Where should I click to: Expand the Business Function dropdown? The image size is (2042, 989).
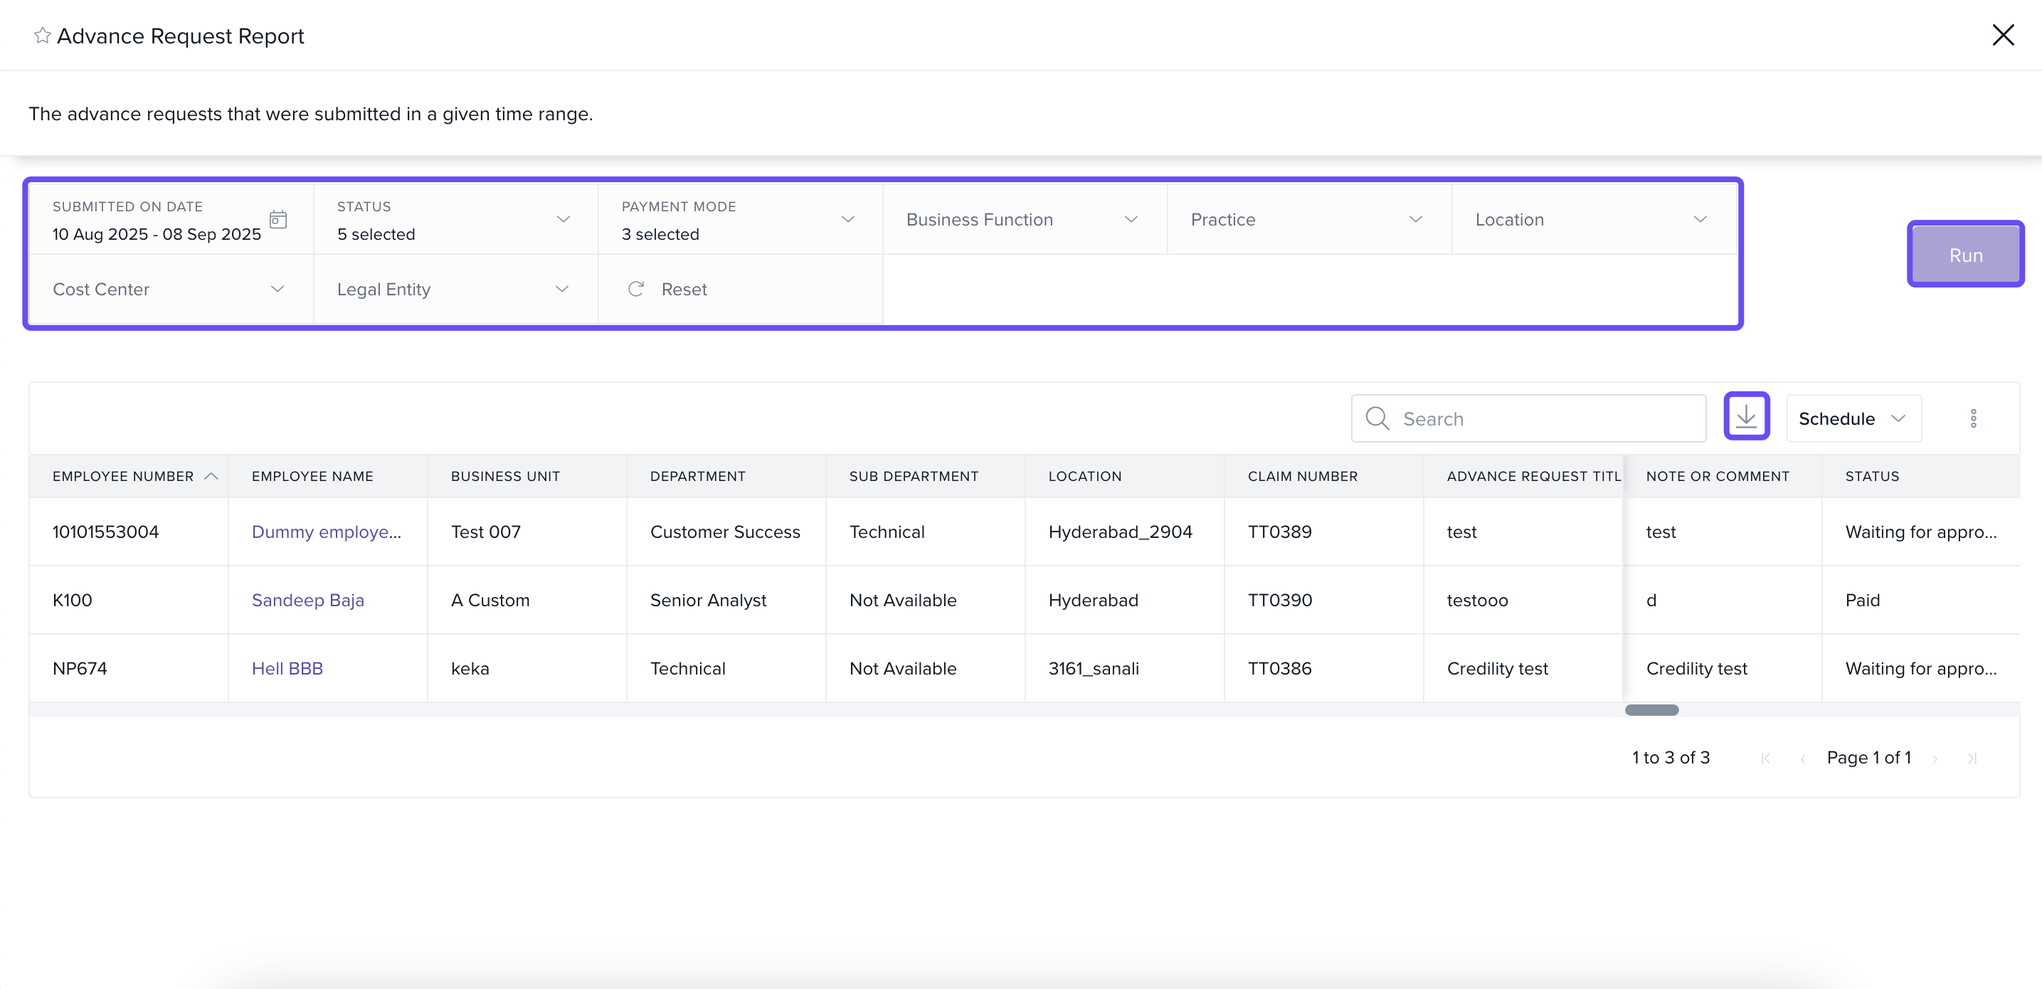[x=1131, y=220]
